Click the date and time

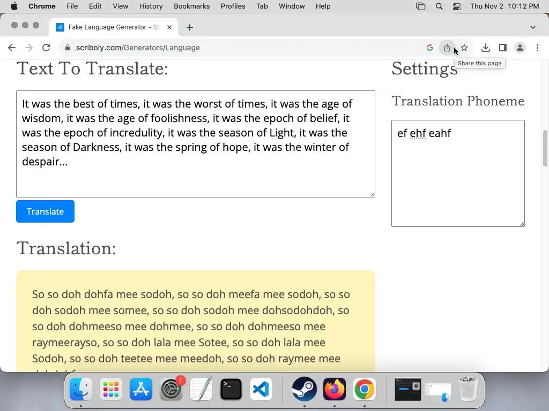pyautogui.click(x=505, y=6)
